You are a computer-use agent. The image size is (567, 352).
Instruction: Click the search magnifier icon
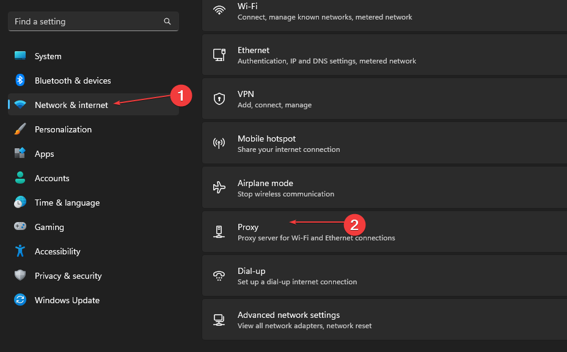[x=167, y=21]
